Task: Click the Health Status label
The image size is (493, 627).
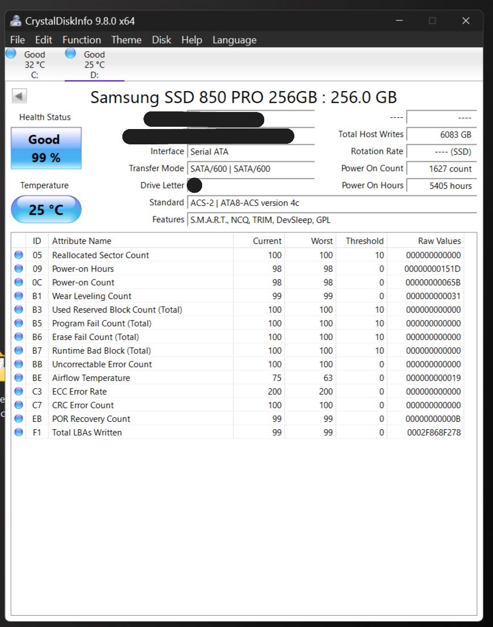Action: click(x=45, y=117)
